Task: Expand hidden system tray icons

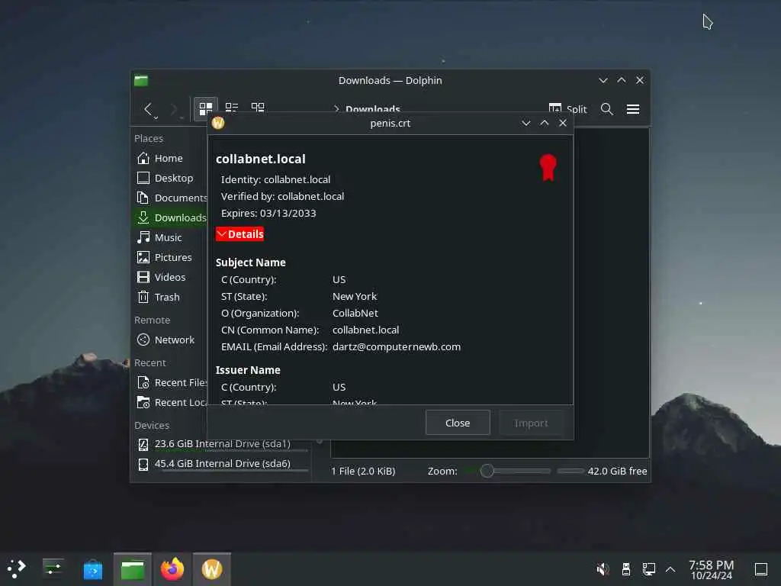Action: (x=670, y=569)
